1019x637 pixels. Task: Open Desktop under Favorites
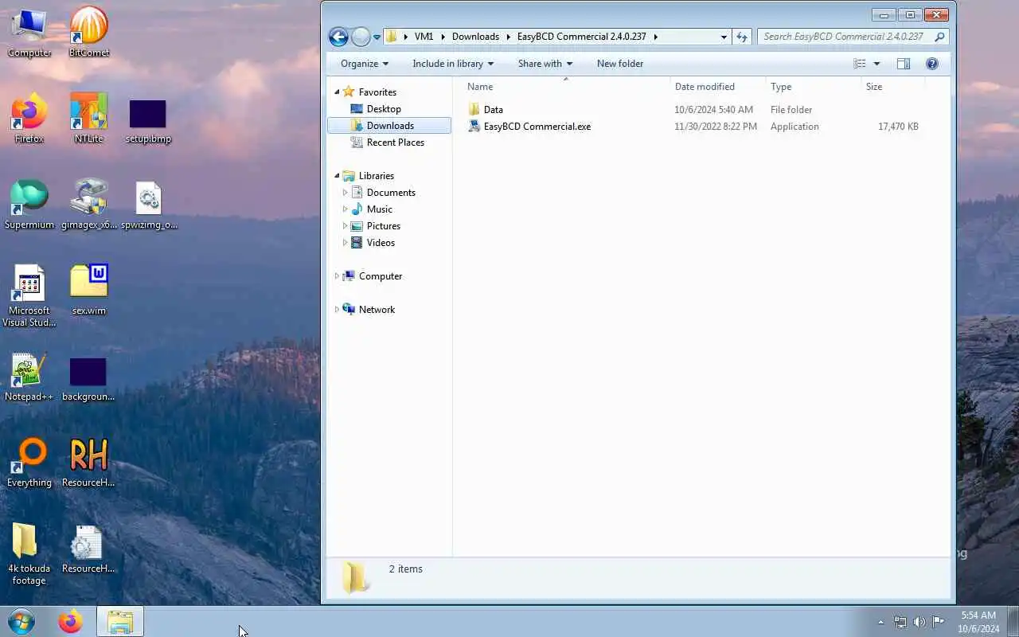pos(384,109)
